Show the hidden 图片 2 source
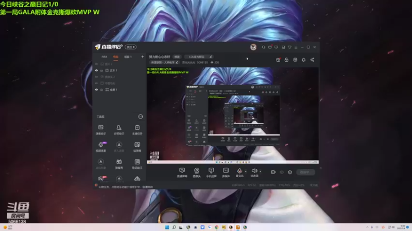Screen dimensions: 412x231 96,64
